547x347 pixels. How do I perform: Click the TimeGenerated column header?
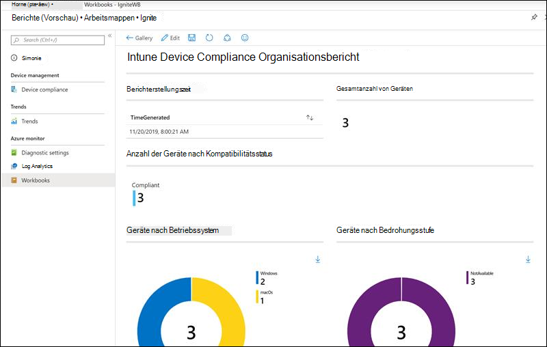[x=150, y=117]
